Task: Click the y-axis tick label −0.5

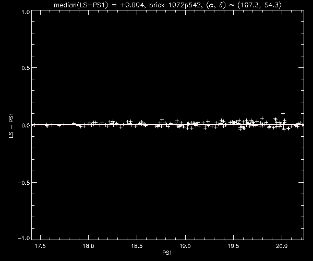Action: click(24, 183)
